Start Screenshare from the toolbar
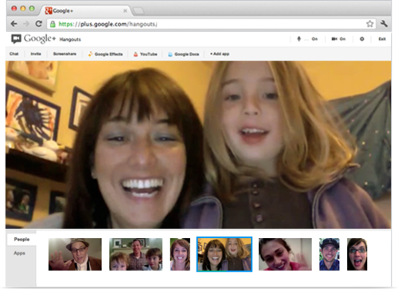 (64, 54)
